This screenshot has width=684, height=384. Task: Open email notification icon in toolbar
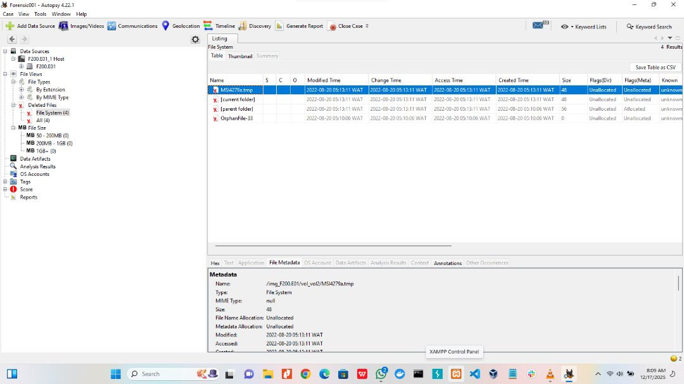click(540, 25)
